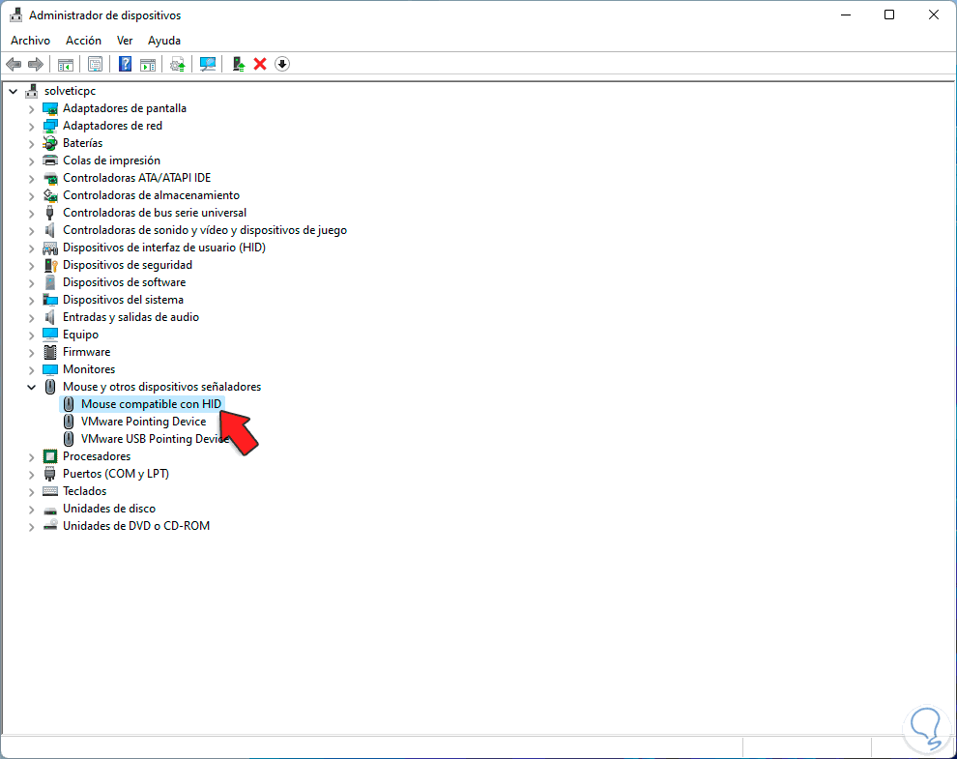The width and height of the screenshot is (957, 759).
Task: Click the Procesadores icon
Action: (50, 456)
